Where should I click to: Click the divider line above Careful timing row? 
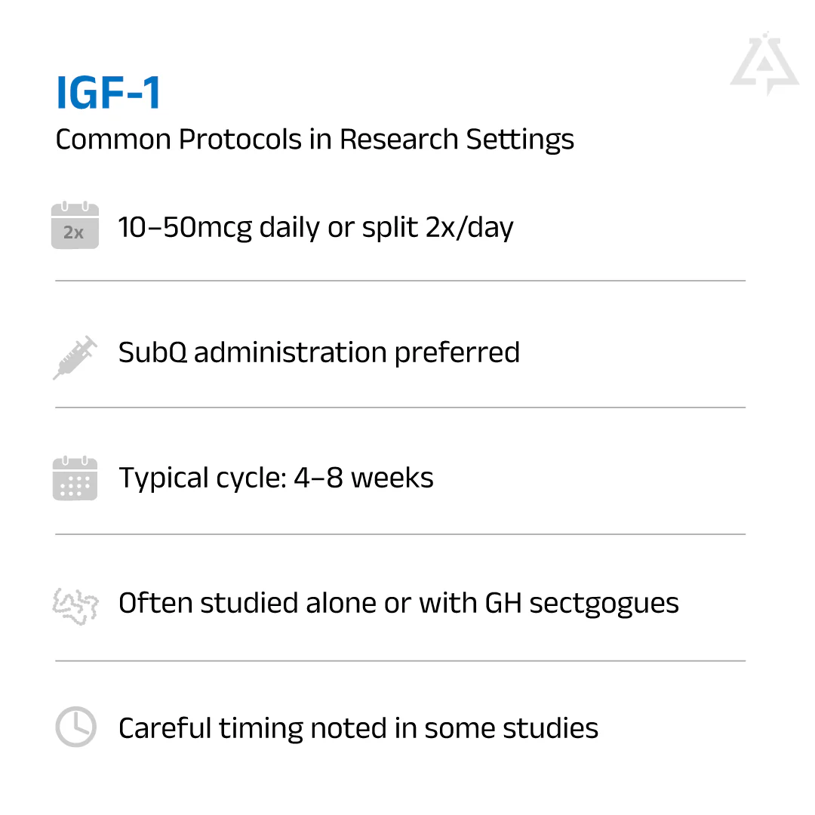(x=400, y=661)
